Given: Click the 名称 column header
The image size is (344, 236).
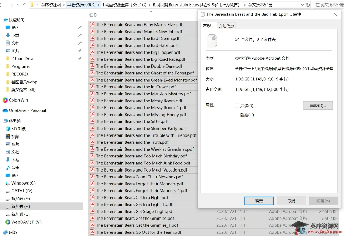Looking at the screenshot, I should pos(93,15).
